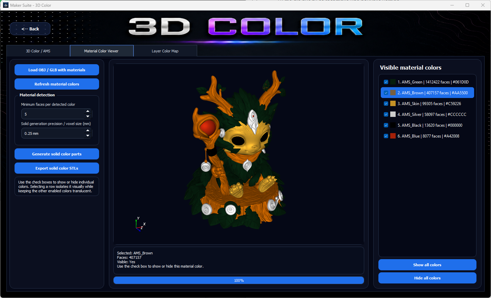The height and width of the screenshot is (298, 491).
Task: Select row '2. AMS_Brown | 407157 faces'
Action: tap(427, 93)
